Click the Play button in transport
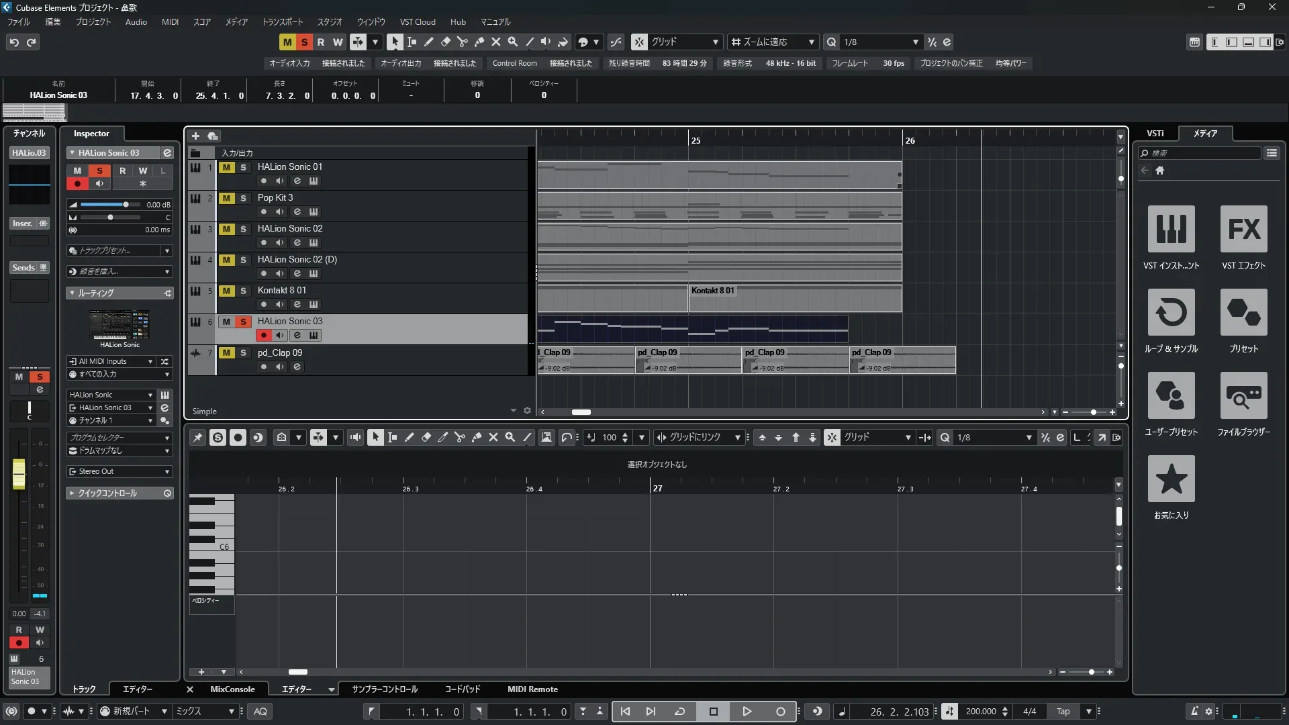The height and width of the screenshot is (725, 1289). pyautogui.click(x=747, y=712)
